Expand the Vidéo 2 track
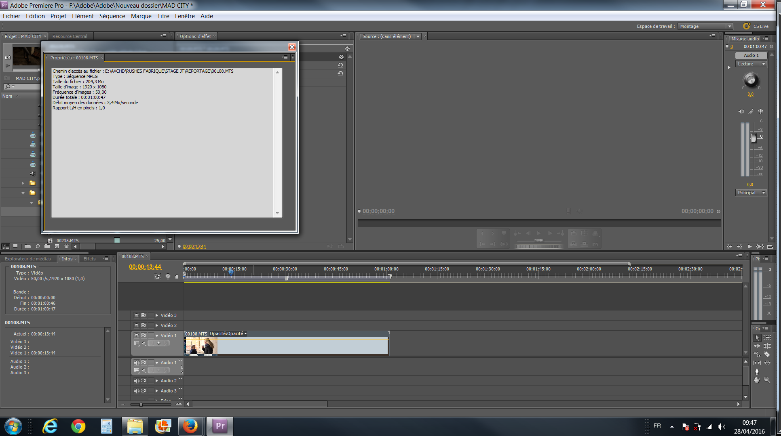The width and height of the screenshot is (781, 436). pos(157,325)
